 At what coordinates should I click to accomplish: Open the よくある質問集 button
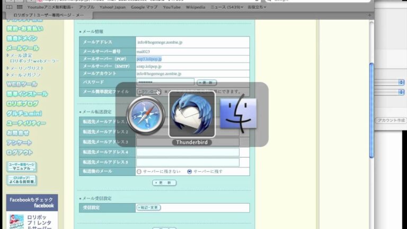(22, 180)
